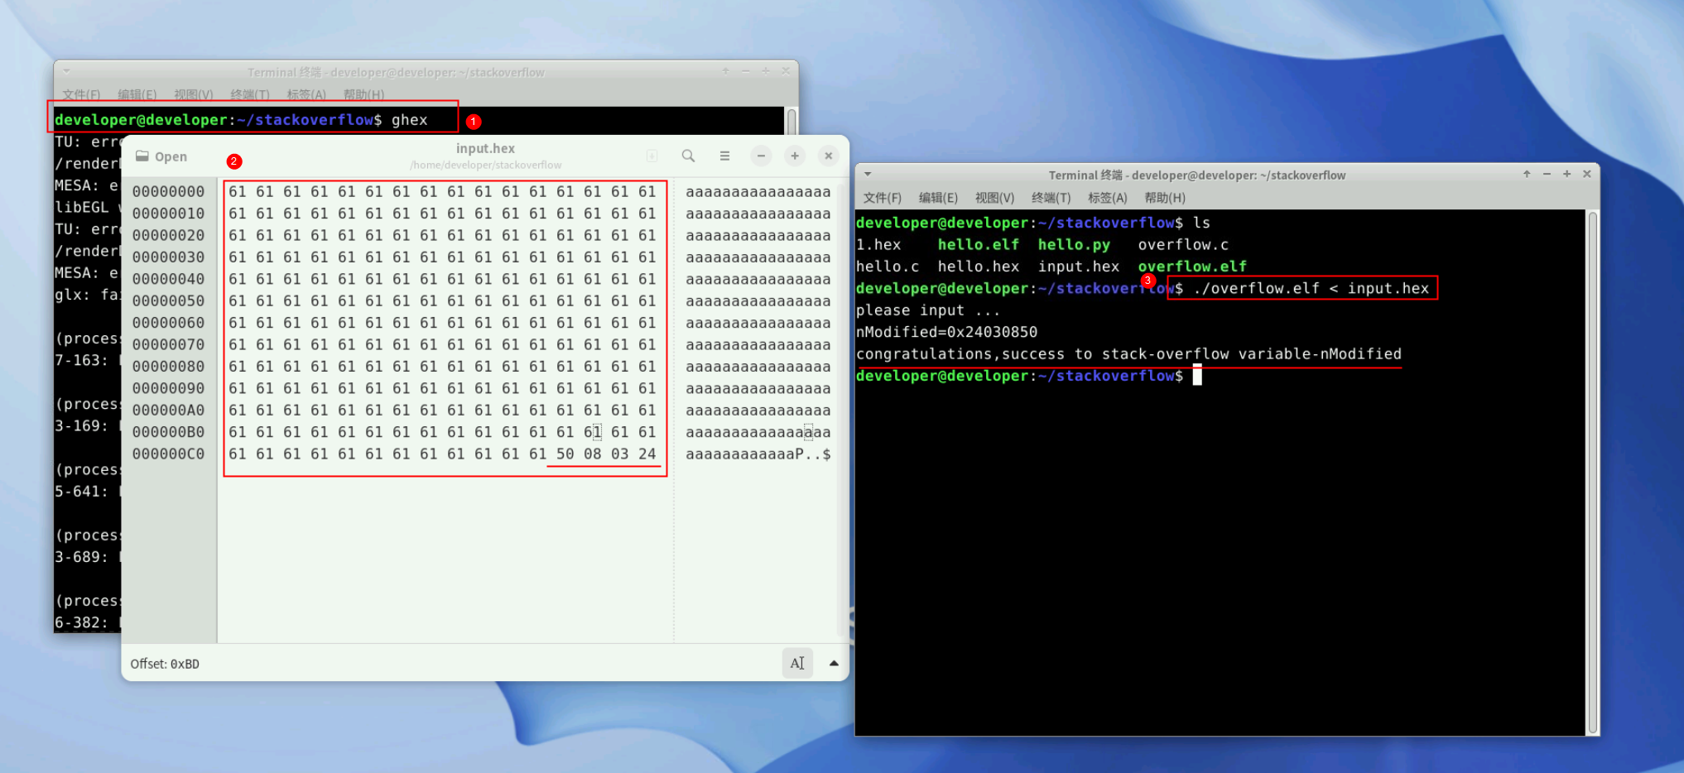Toggle insert mode button in GHex status bar

[x=797, y=663]
